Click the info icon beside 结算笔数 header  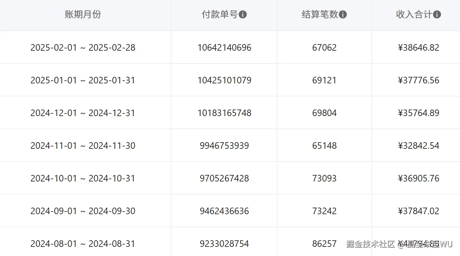(343, 15)
